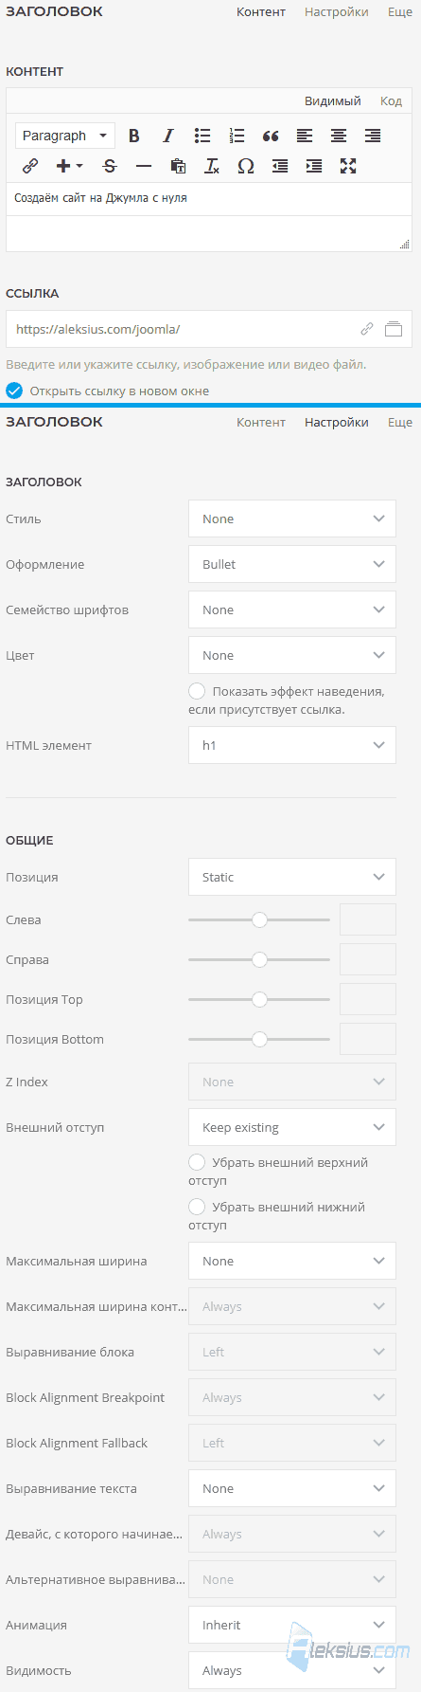This screenshot has width=421, height=1692.
Task: Click Слева value input box
Action: click(x=368, y=919)
